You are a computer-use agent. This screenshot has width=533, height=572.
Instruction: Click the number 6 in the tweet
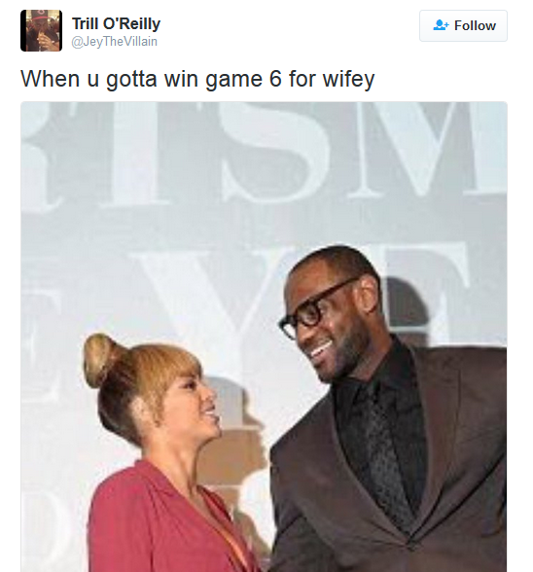point(275,78)
